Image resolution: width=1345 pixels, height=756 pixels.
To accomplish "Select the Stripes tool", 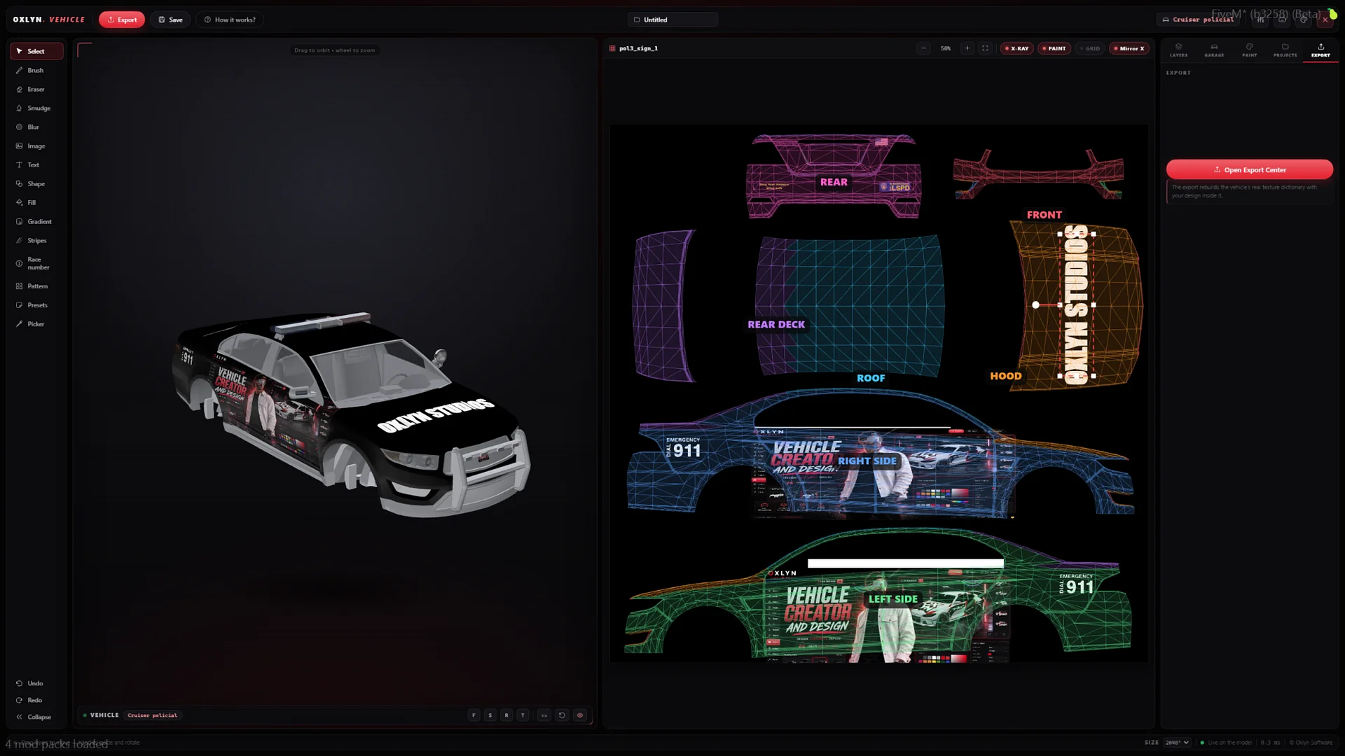I will coord(36,240).
